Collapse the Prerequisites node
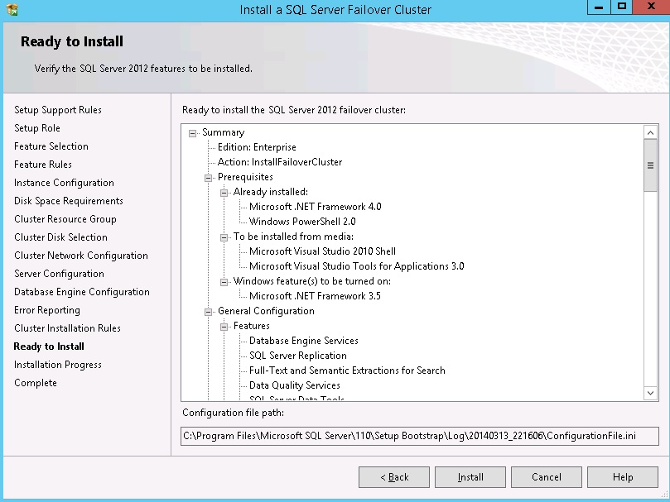Screen dimensions: 670x502 tap(208, 178)
